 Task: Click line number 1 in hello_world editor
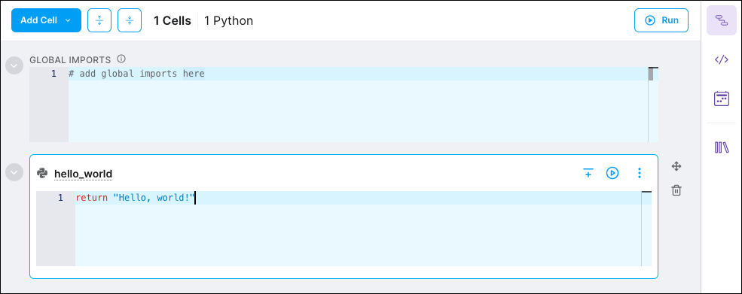click(60, 198)
